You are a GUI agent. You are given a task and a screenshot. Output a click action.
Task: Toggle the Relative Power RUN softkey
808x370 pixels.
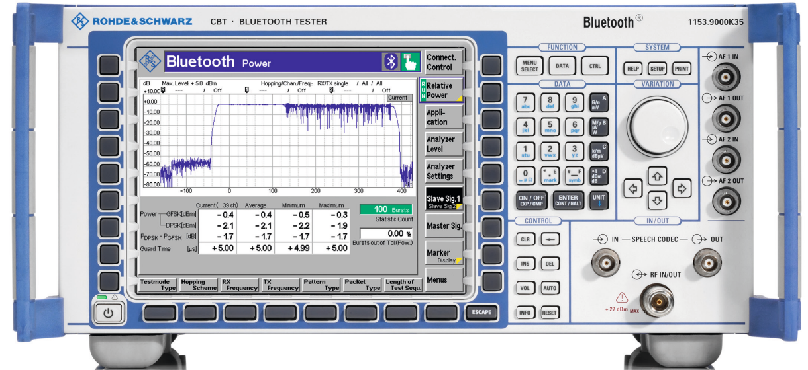click(440, 91)
